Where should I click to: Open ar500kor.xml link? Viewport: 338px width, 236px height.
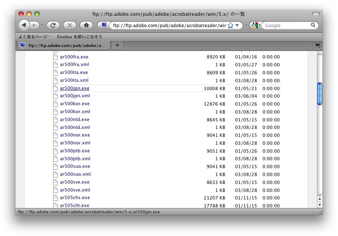click(75, 112)
